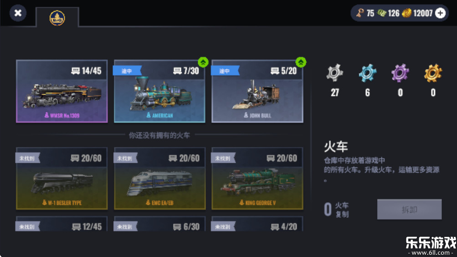Image resolution: width=457 pixels, height=257 pixels.
Task: Click the key currency icon
Action: point(360,13)
